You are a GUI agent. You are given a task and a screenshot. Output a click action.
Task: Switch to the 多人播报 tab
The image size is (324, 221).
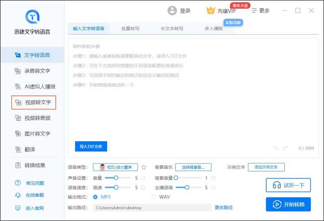point(214,28)
